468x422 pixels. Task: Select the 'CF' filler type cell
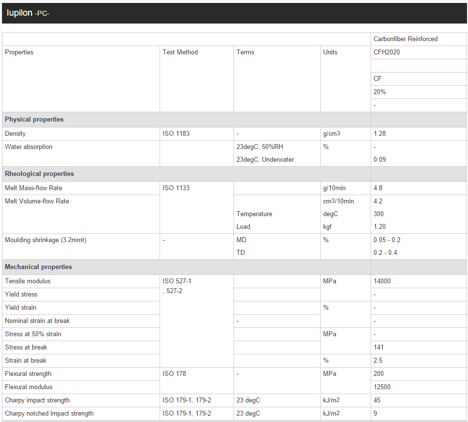coord(419,79)
